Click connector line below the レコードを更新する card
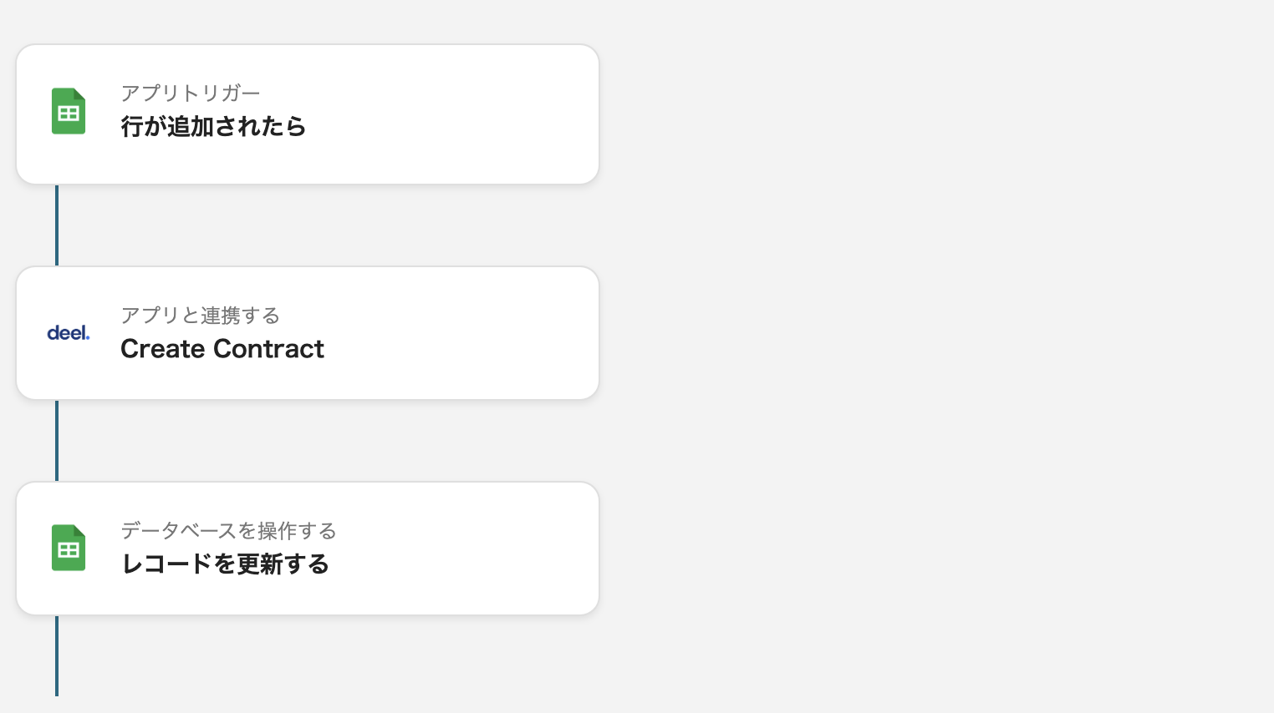 57,656
